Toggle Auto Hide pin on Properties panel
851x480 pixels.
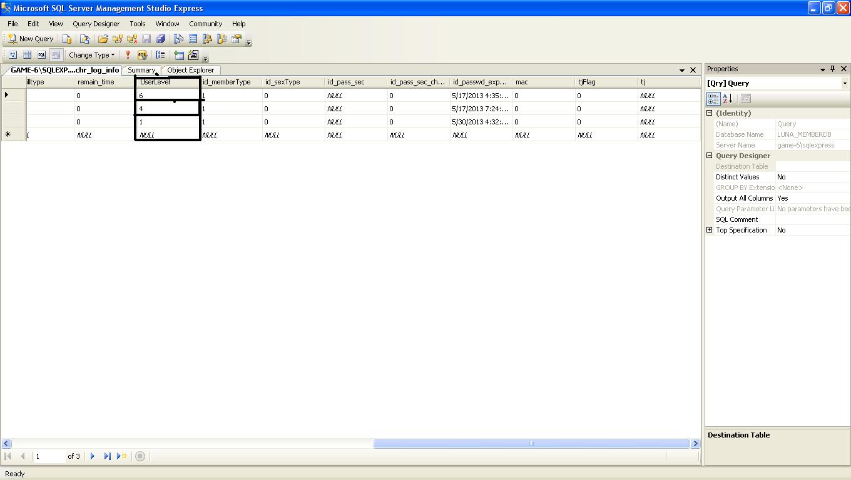coord(832,69)
